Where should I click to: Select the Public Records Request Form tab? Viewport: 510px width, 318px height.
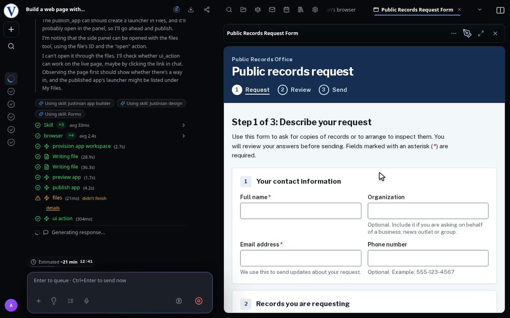(x=417, y=9)
